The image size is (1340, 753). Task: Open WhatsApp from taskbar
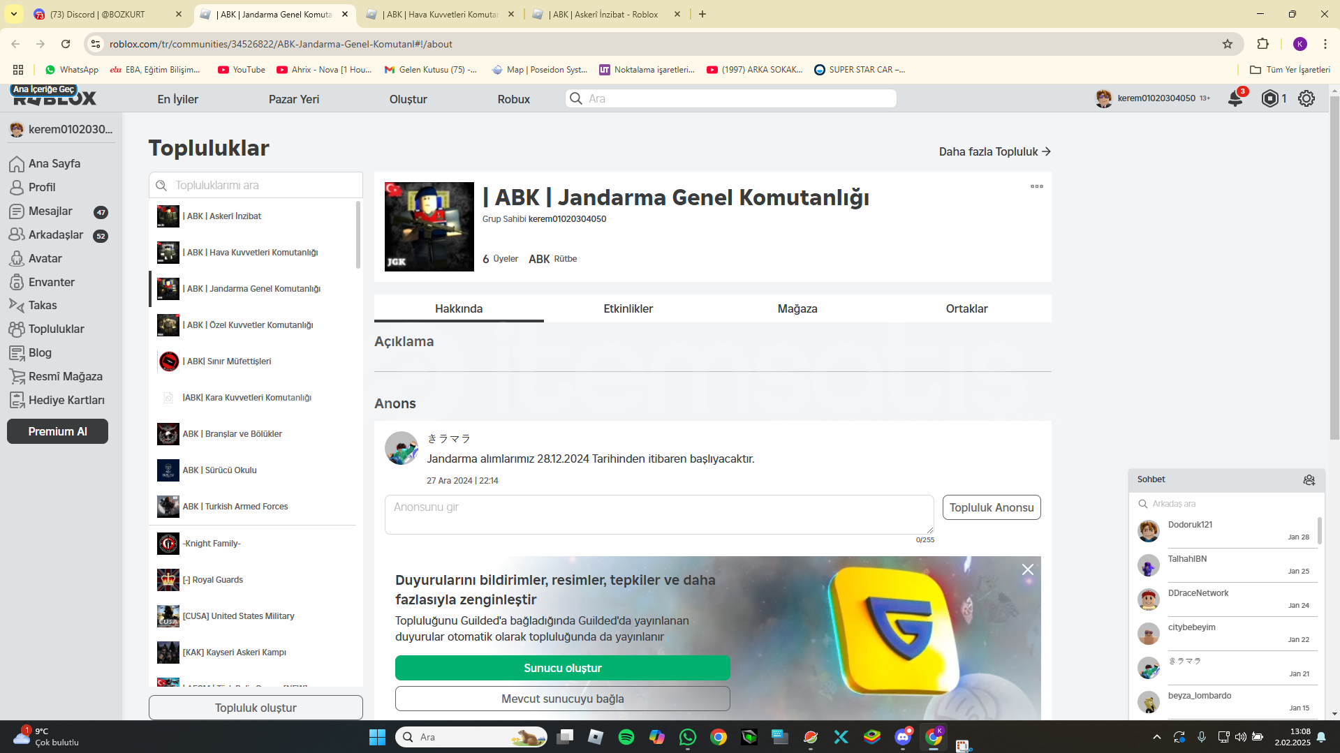tap(688, 737)
